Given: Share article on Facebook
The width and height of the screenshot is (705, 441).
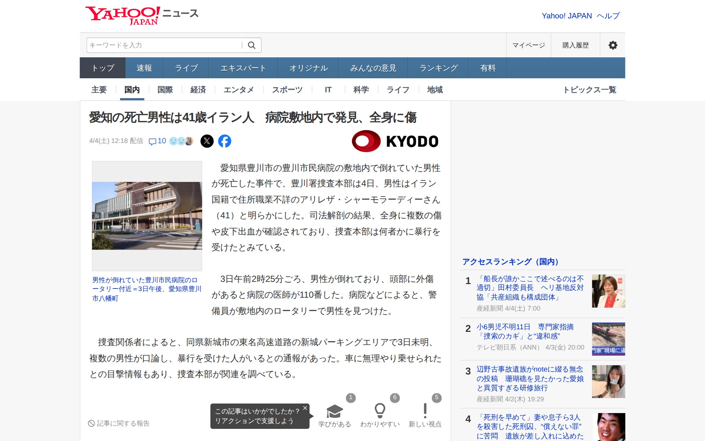Looking at the screenshot, I should (x=225, y=141).
